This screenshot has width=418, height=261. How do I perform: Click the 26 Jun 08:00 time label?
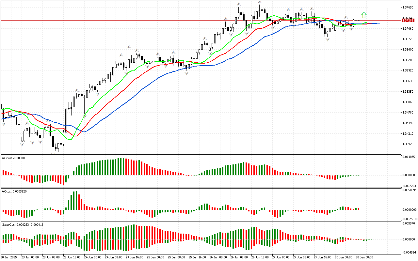coord(240,257)
